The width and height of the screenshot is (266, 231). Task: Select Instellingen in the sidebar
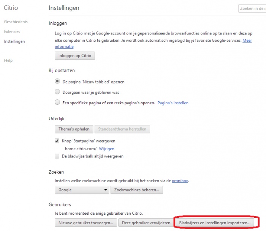[14, 41]
